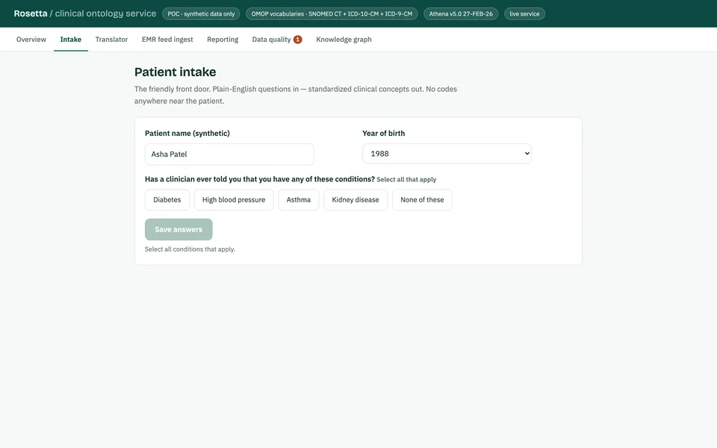The width and height of the screenshot is (717, 448).
Task: Open the Overview tab
Action: 31,40
